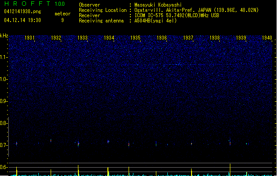Viewport: 277px width, 176px height.
Task: Click the 1933 time axis label
Action: click(82, 38)
